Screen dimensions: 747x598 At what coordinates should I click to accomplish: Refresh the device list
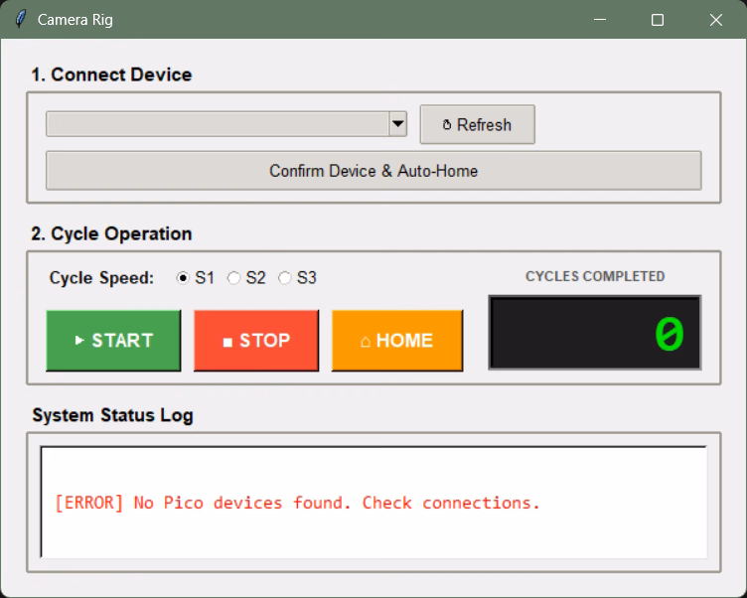(478, 124)
